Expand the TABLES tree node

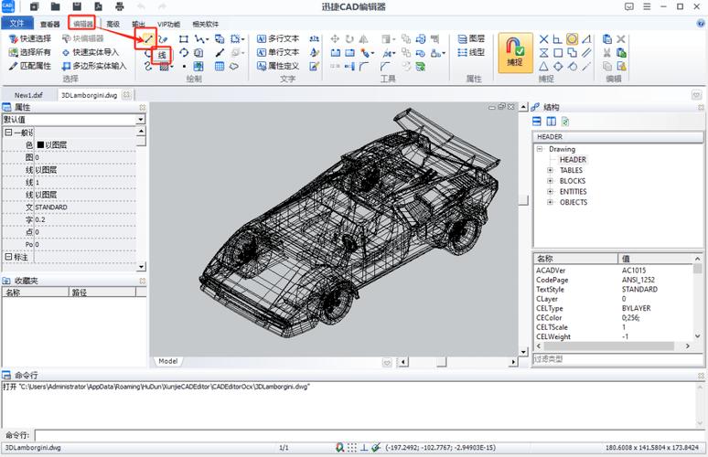(x=550, y=170)
